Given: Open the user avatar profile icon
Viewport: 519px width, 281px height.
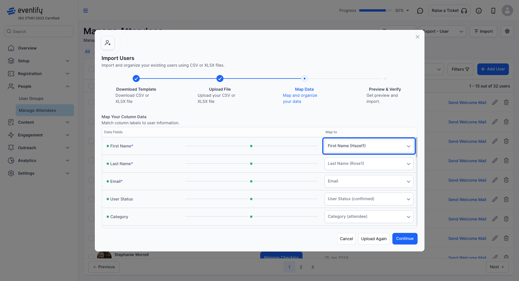Looking at the screenshot, I should [x=507, y=10].
